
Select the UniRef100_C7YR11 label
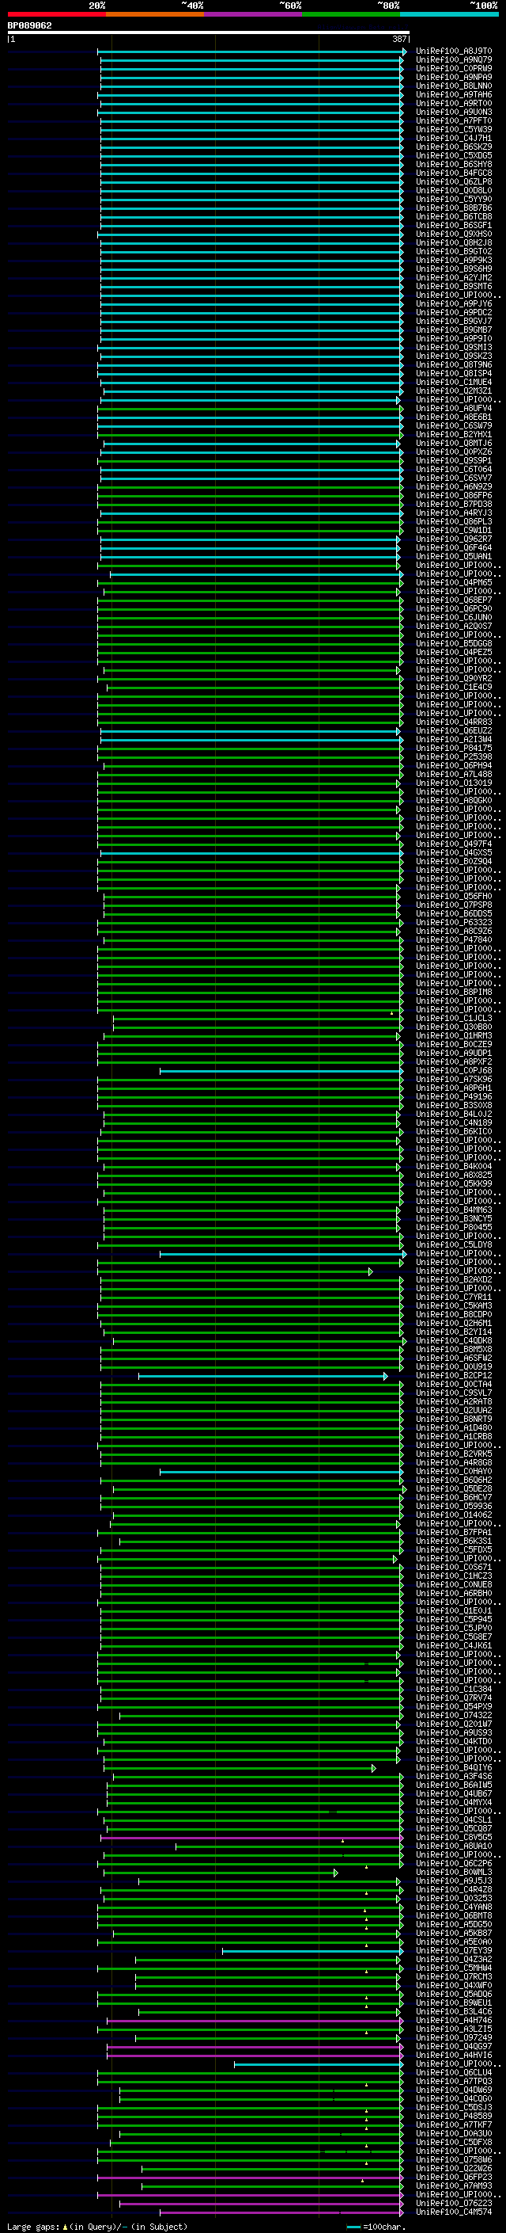[454, 1297]
